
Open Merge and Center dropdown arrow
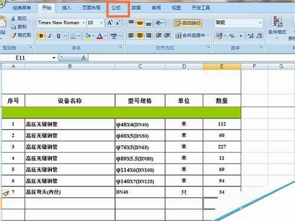[208, 35]
